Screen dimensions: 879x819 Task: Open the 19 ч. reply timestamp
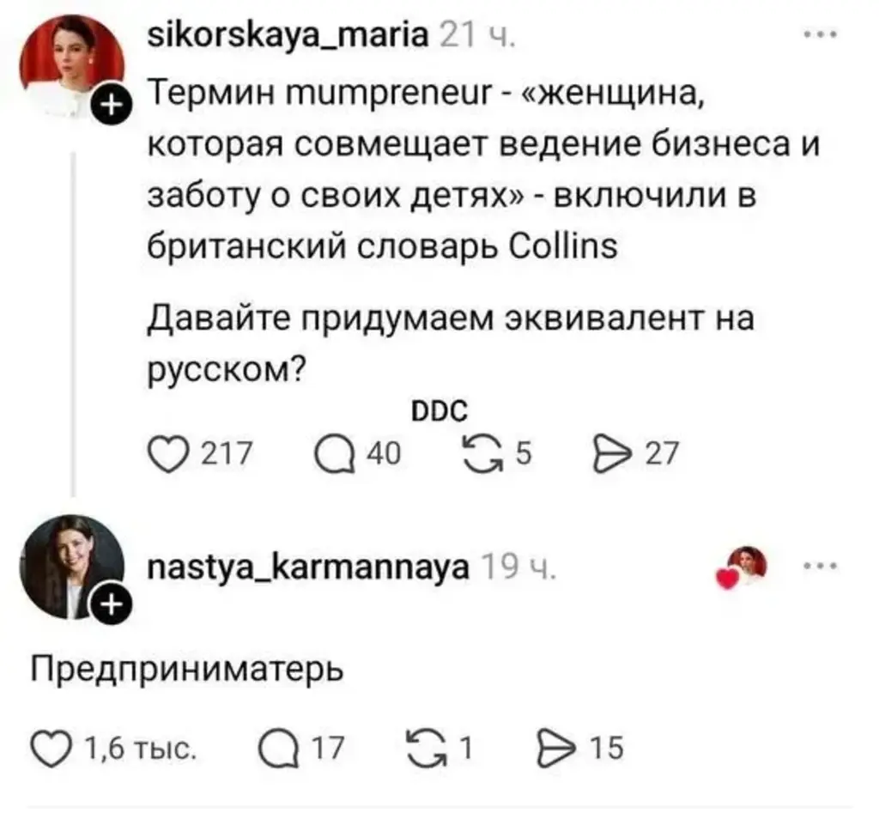point(519,567)
